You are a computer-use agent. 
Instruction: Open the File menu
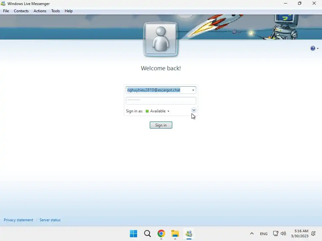(x=6, y=11)
